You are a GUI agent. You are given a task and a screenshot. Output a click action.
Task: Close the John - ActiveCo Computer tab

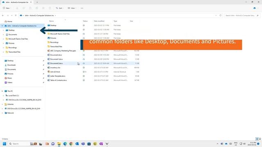[x=31, y=2]
